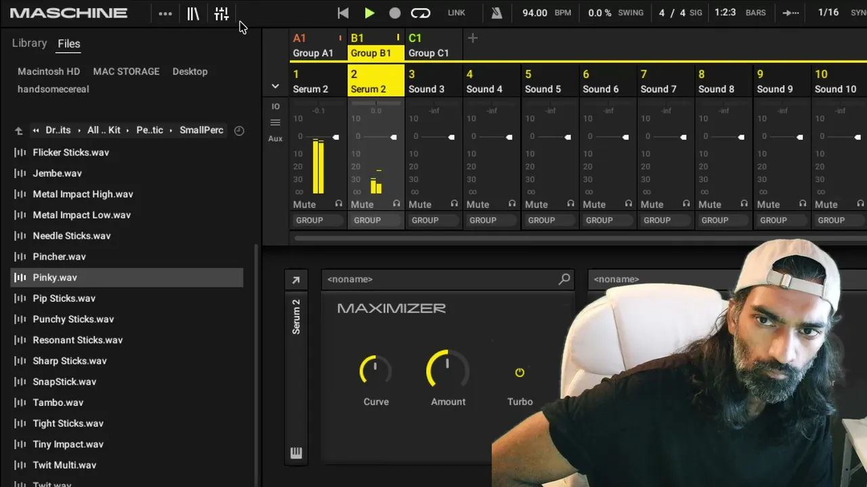Click the record button

click(x=395, y=13)
